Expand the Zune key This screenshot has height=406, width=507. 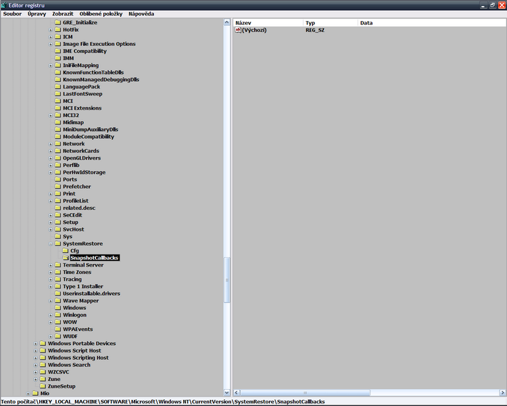point(36,379)
